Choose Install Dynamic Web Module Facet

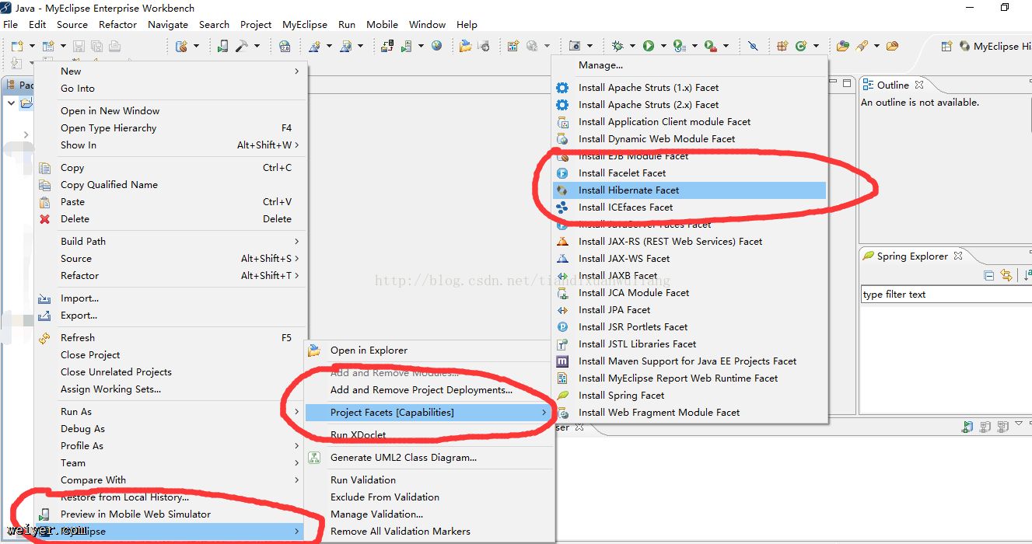(689, 139)
